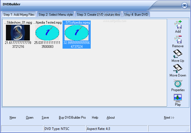Click the Open button
Viewport: 191px width, 133px height.
[x=30, y=118]
